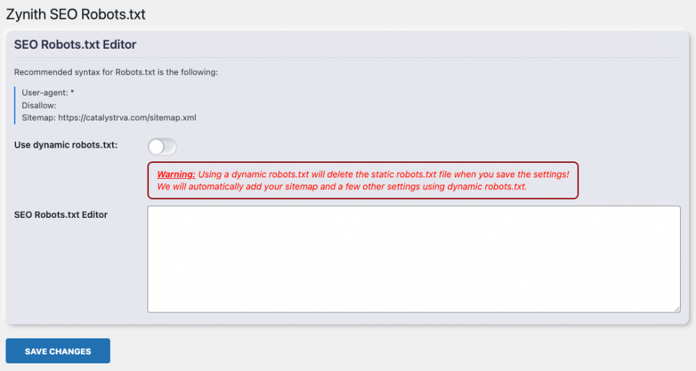Toggle the Use dynamic robots.txt switch
This screenshot has width=696, height=371.
pos(162,146)
